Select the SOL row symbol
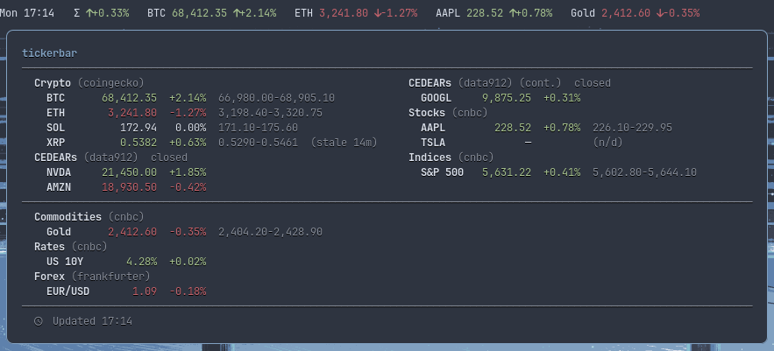Viewport: 774px width, 351px height. pyautogui.click(x=56, y=128)
